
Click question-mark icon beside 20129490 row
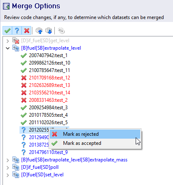click(x=24, y=137)
